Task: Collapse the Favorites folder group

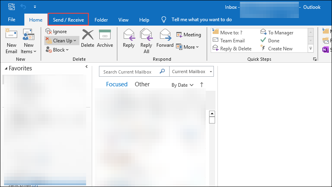Action: click(x=6, y=68)
